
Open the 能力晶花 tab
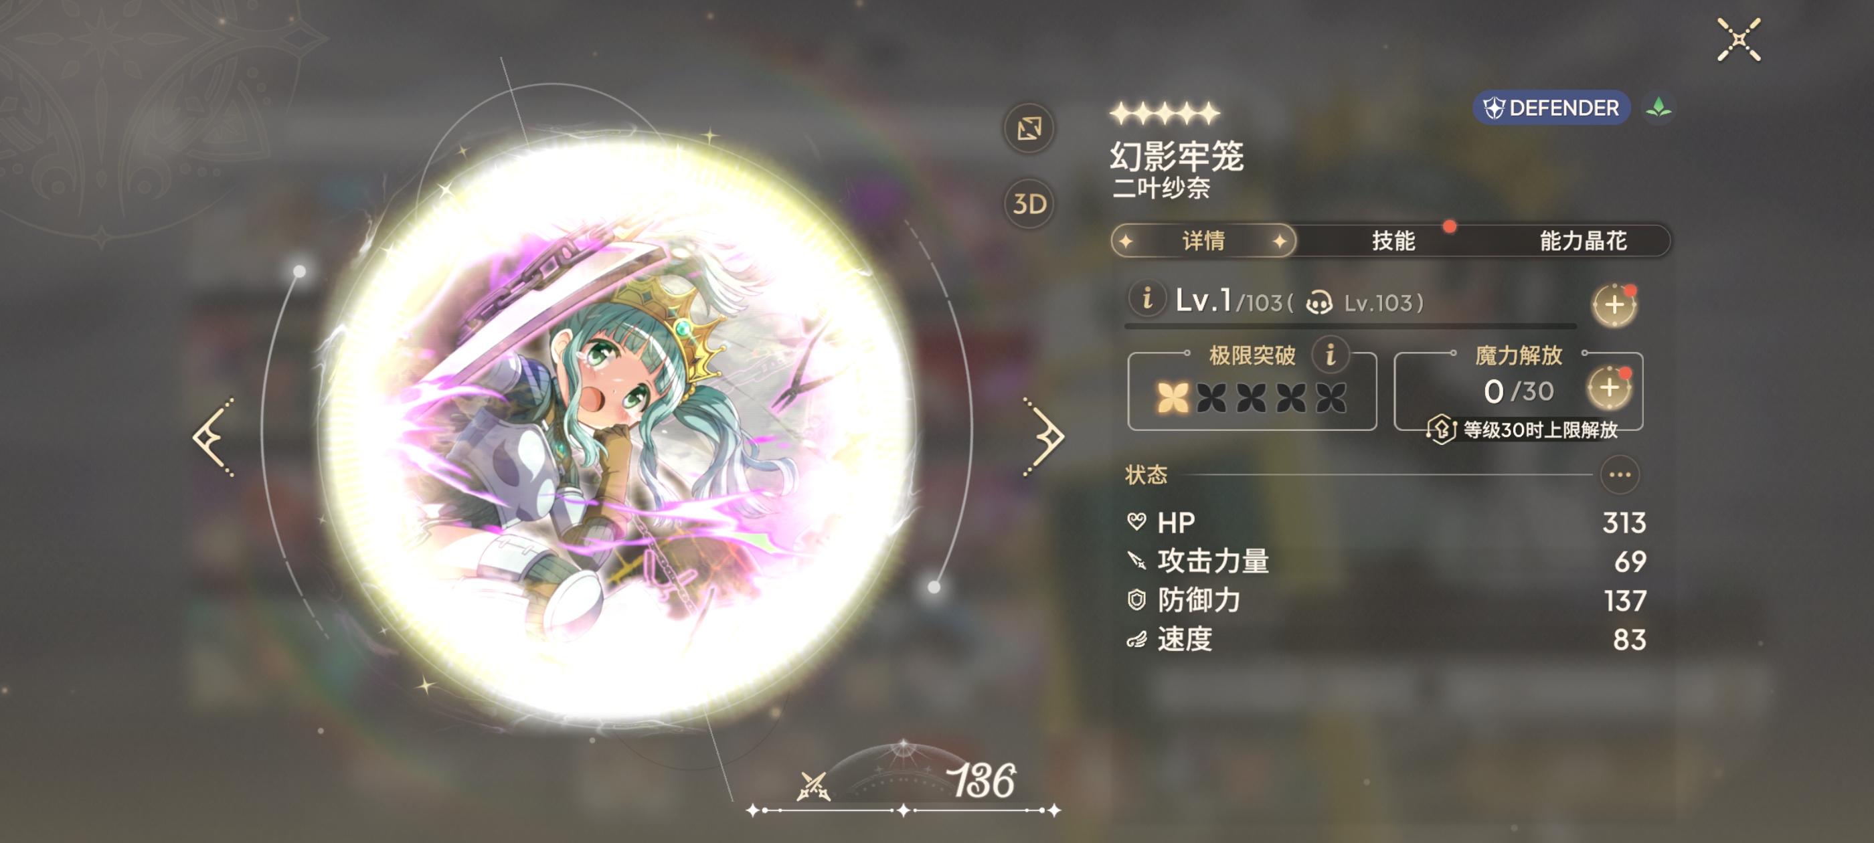point(1582,241)
